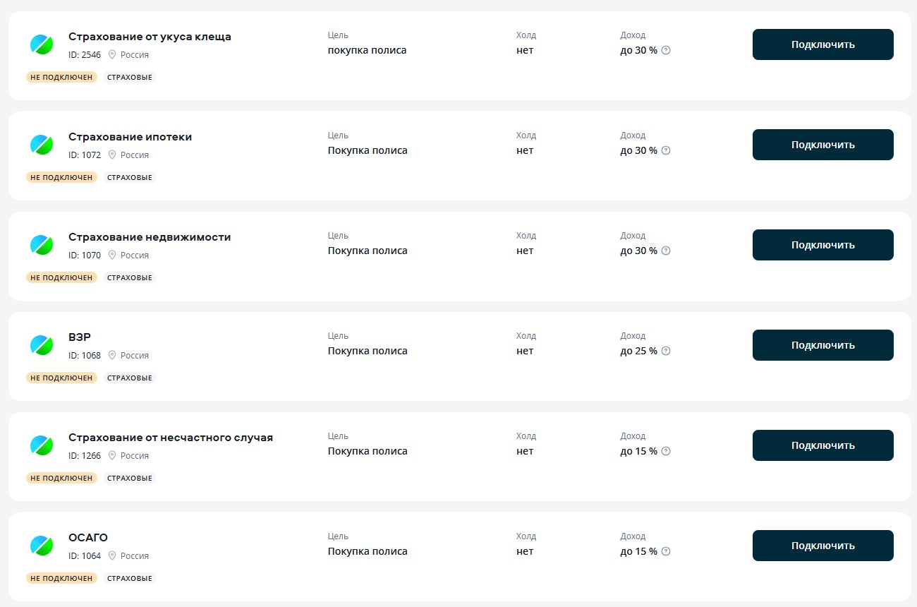Image resolution: width=917 pixels, height=607 pixels.
Task: Click the location pin icon under Страхование недвижимости
Action: [x=111, y=255]
